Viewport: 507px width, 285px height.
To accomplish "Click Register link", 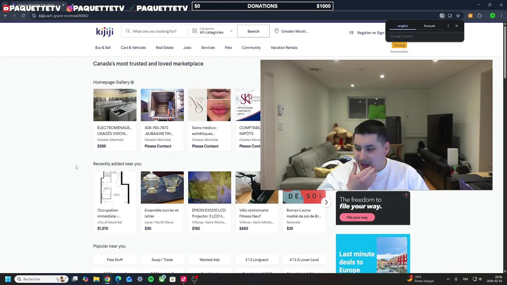I will [364, 33].
